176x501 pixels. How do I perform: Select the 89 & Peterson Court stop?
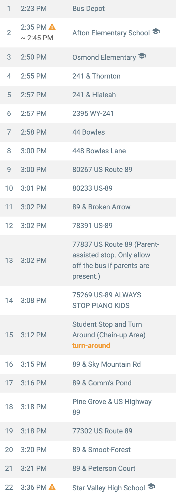(x=104, y=469)
